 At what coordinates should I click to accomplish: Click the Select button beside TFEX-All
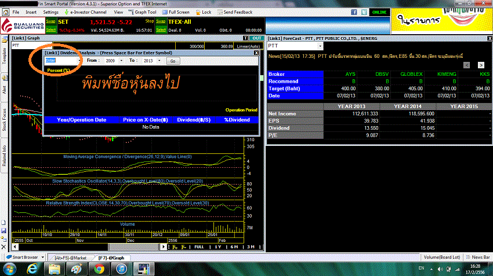tap(161, 30)
